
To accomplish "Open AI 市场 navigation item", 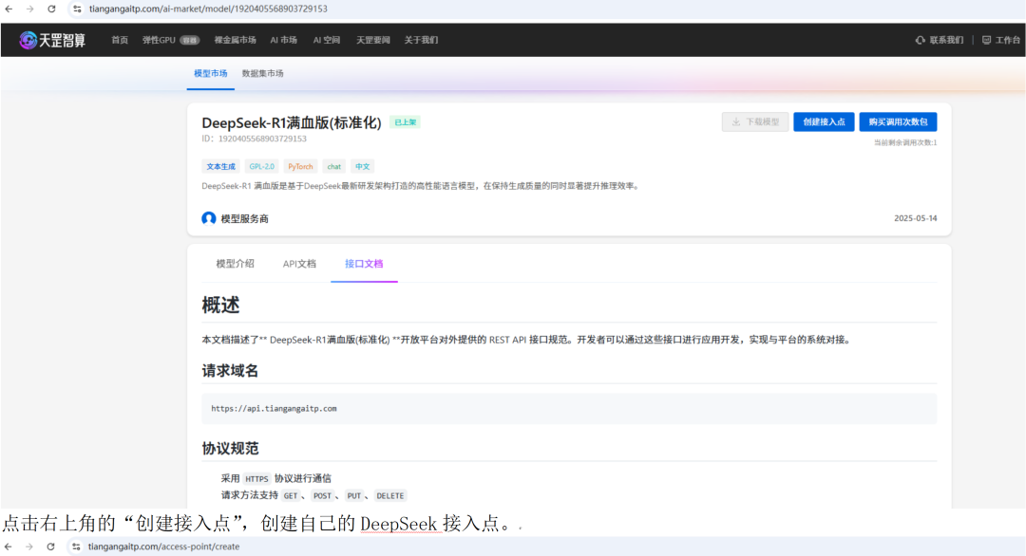I will (x=283, y=41).
